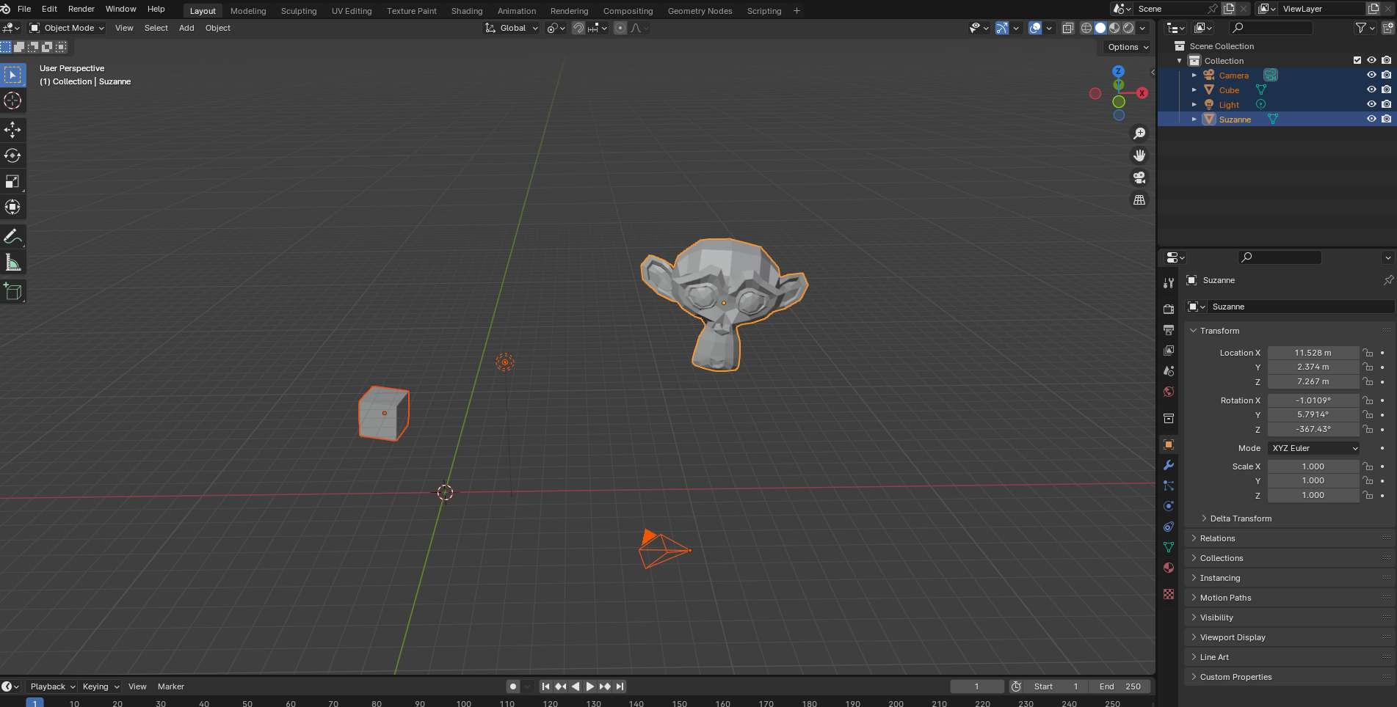Click the viewport zoom magnifier icon
The image size is (1397, 707).
pyautogui.click(x=1139, y=133)
